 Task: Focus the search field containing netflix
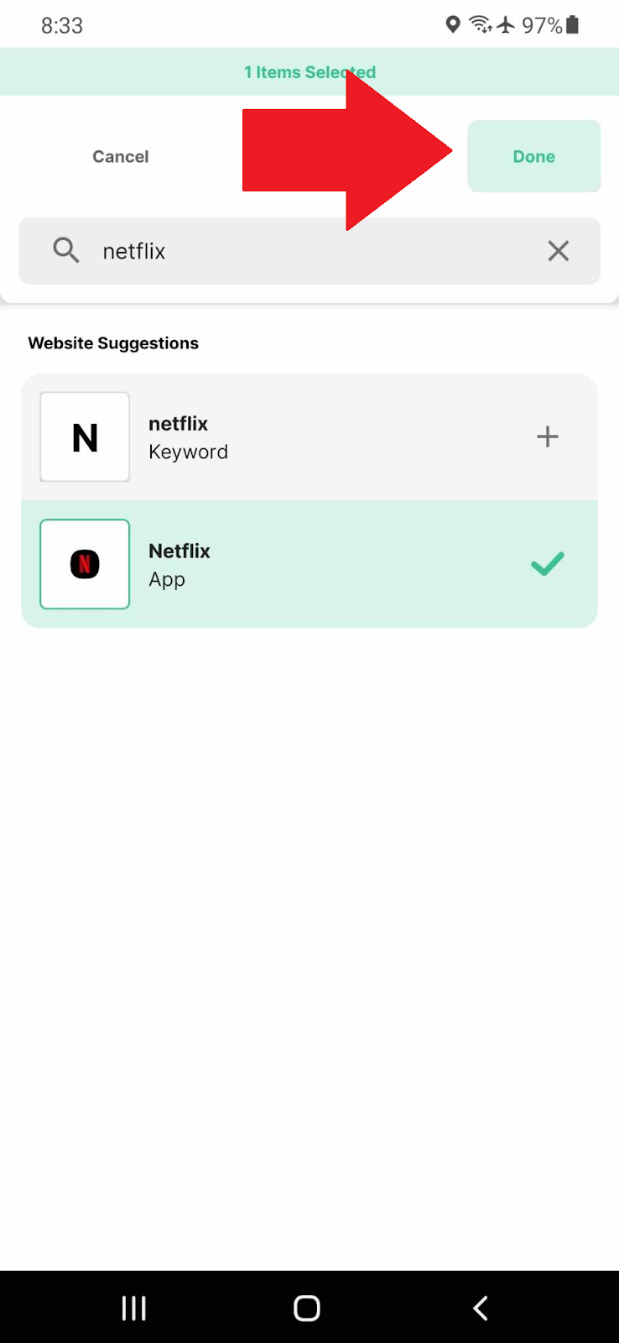pyautogui.click(x=310, y=251)
